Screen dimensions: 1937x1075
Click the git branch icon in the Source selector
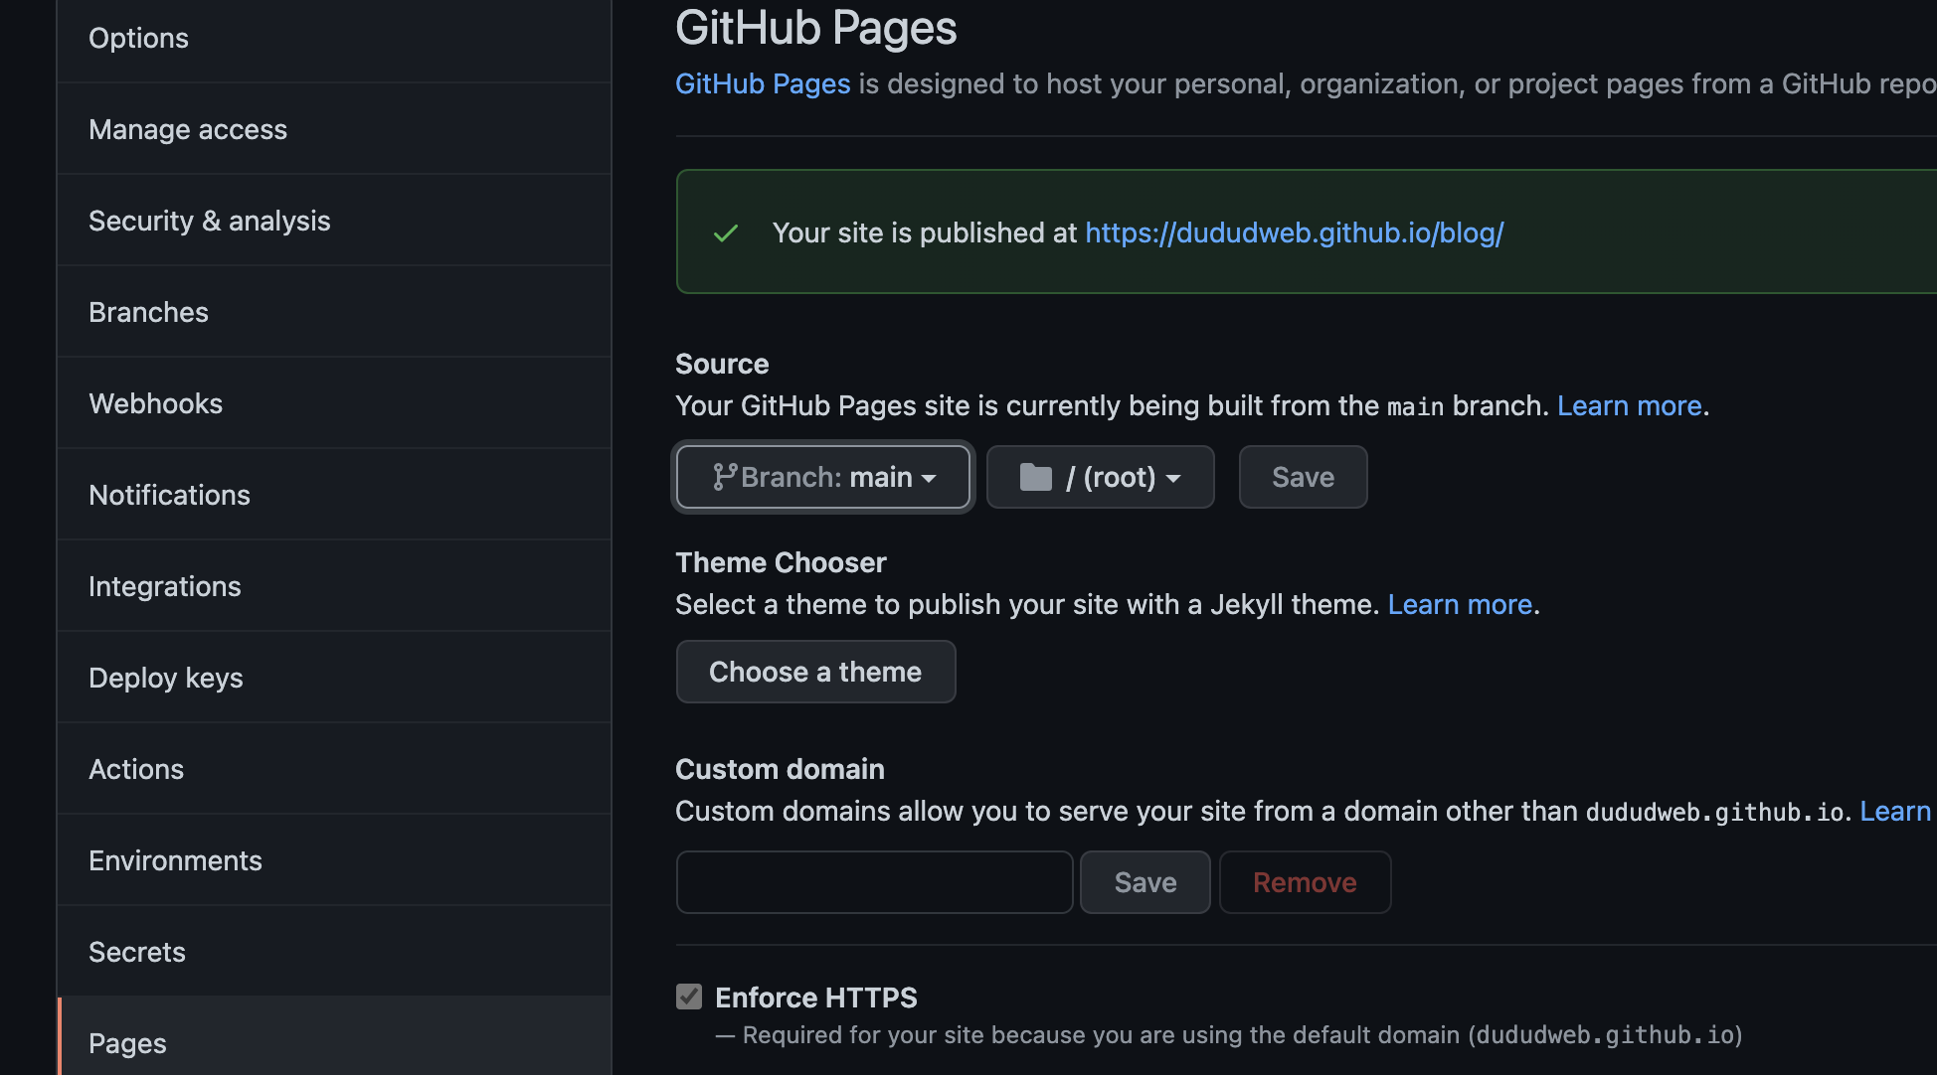click(724, 478)
